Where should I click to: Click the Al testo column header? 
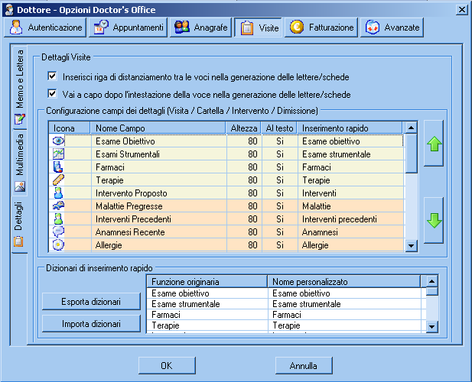[279, 128]
